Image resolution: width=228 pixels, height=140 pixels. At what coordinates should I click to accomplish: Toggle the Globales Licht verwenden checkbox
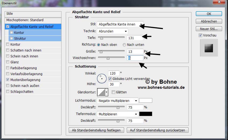[110, 79]
